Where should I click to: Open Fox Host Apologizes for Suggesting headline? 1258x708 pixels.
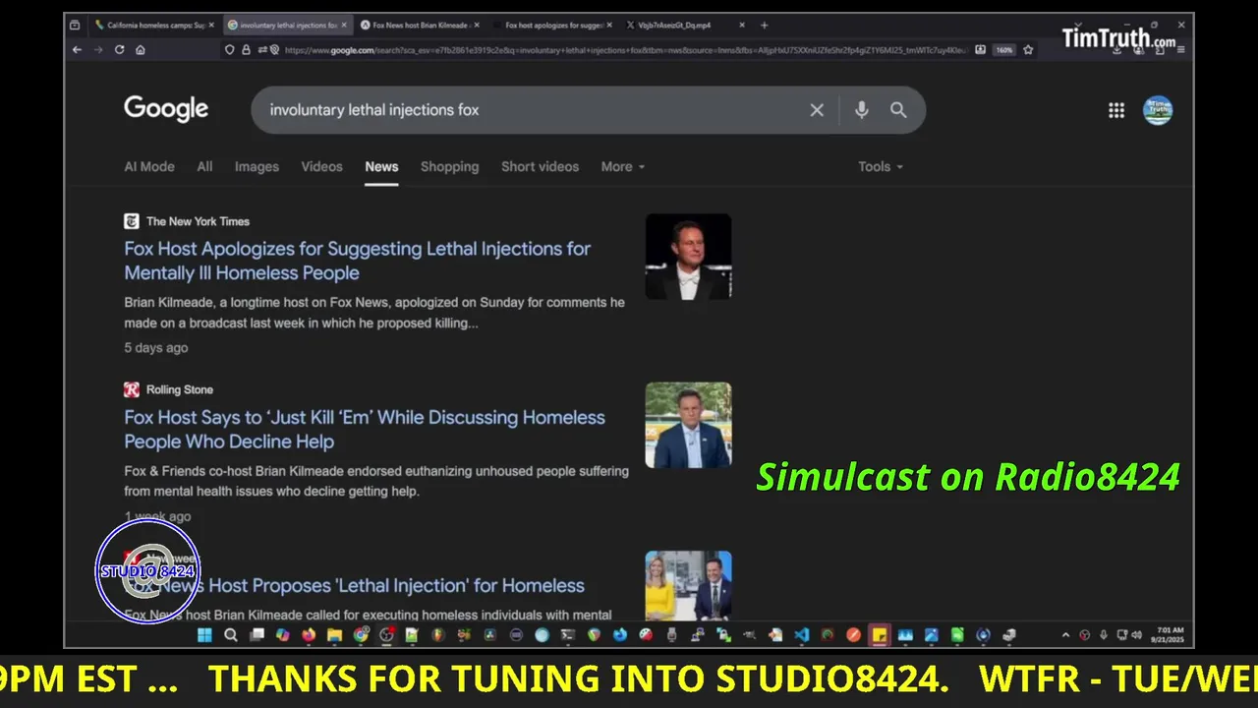point(357,261)
